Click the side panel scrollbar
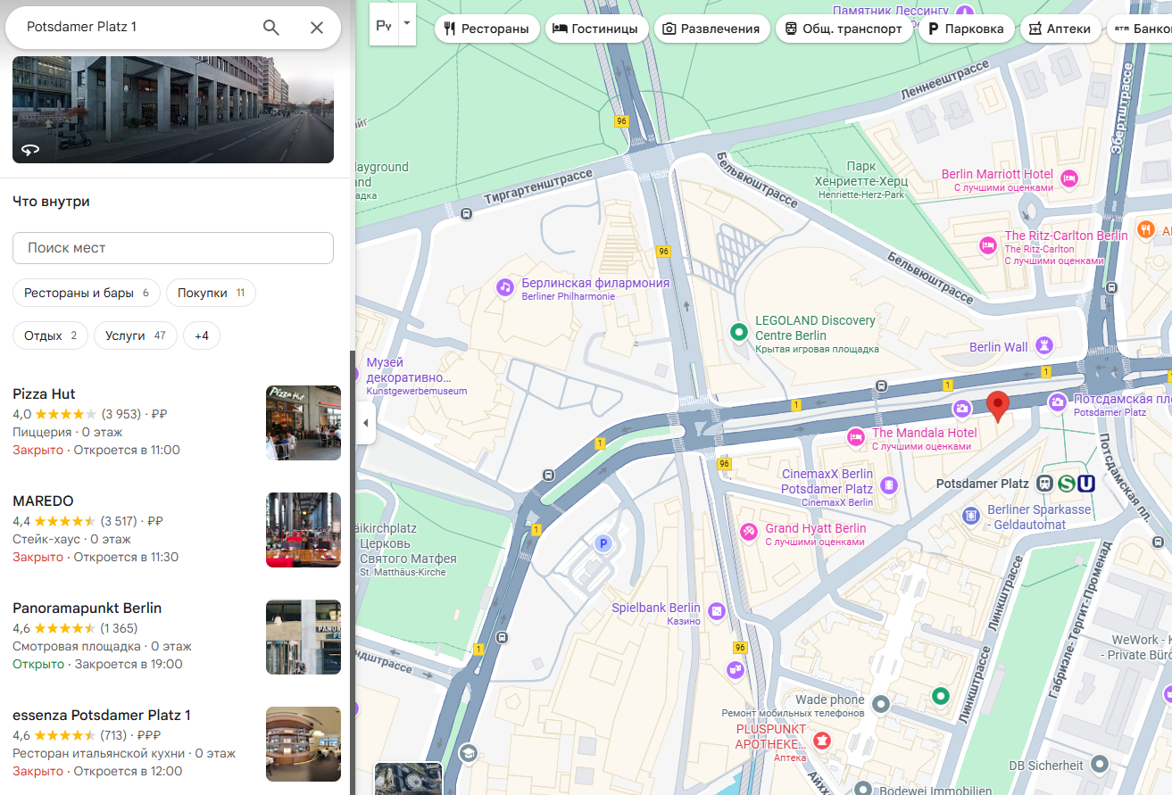This screenshot has width=1172, height=795. click(x=353, y=571)
